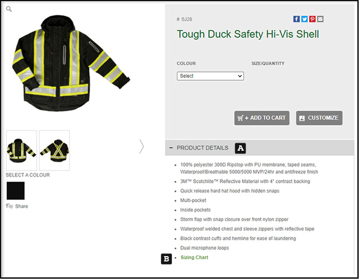Viewport: 359px width, 279px height.
Task: Click the Tough Duck Safety Hi-Vis Shell title
Action: 248,34
